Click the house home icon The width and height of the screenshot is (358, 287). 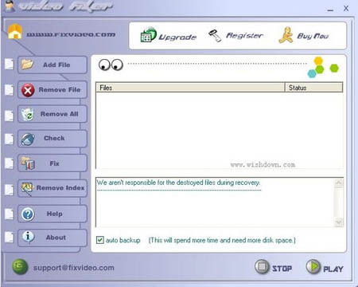pos(15,31)
